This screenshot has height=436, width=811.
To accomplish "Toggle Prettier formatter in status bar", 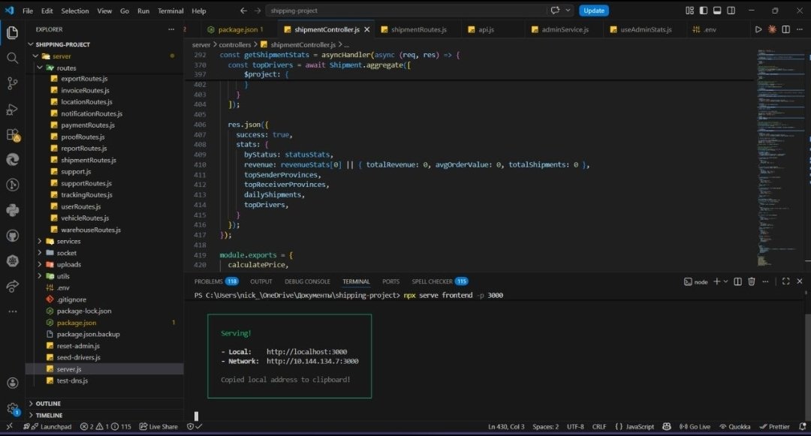I will [x=774, y=427].
